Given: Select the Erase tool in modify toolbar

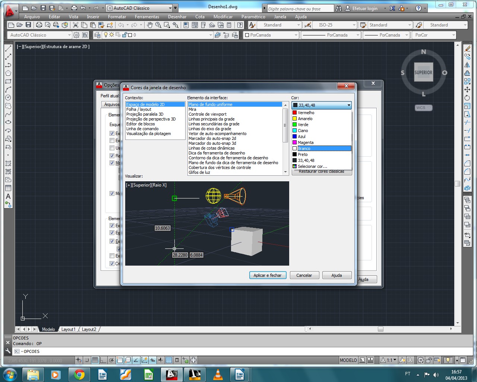Looking at the screenshot, I should 467,48.
